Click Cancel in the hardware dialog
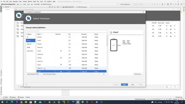 coord(132,85)
